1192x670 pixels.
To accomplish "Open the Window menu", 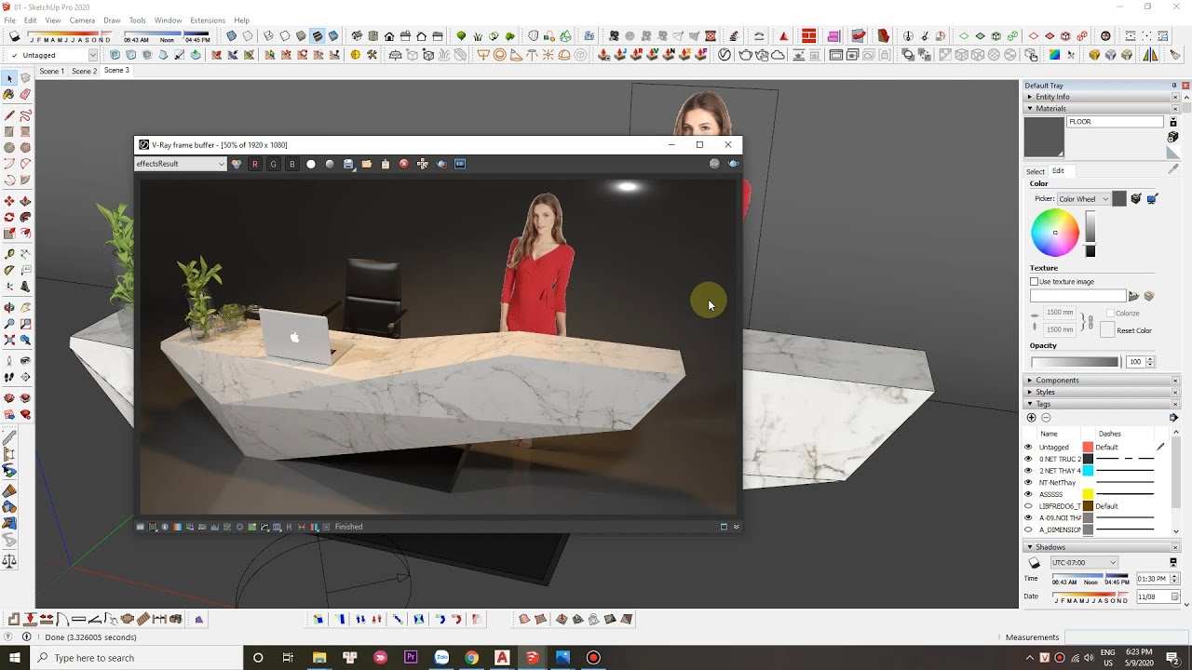I will click(x=169, y=20).
